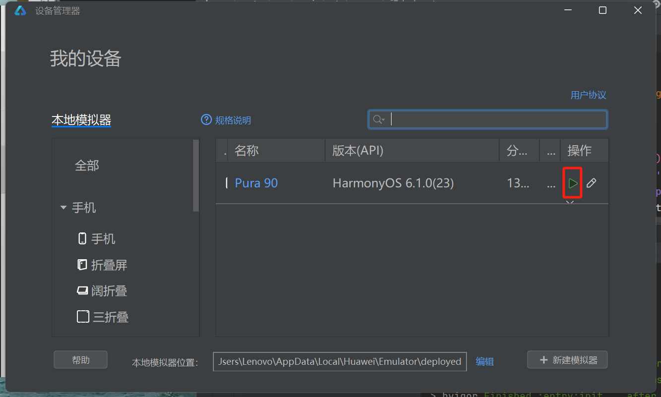Click the 新建模拟器 button
This screenshot has width=661, height=397.
pos(567,360)
